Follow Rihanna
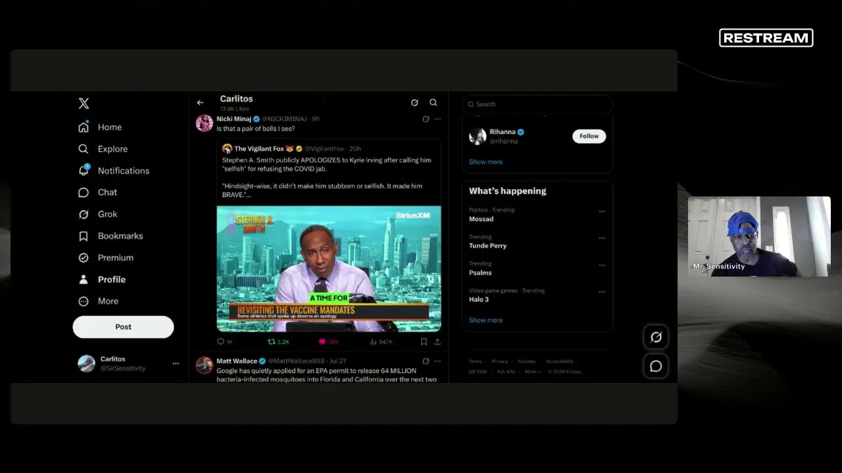Viewport: 842px width, 473px height. 589,136
